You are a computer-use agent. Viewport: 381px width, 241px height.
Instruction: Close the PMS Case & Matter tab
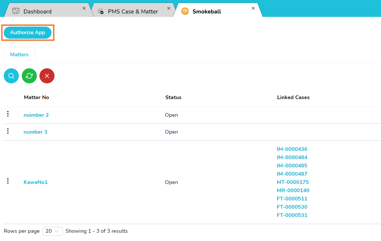169,8
